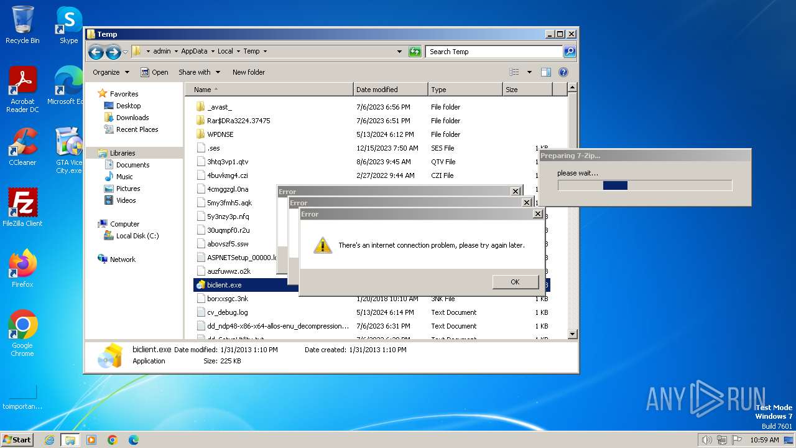
Task: Open Microsoft Edge from the taskbar
Action: (x=133, y=440)
